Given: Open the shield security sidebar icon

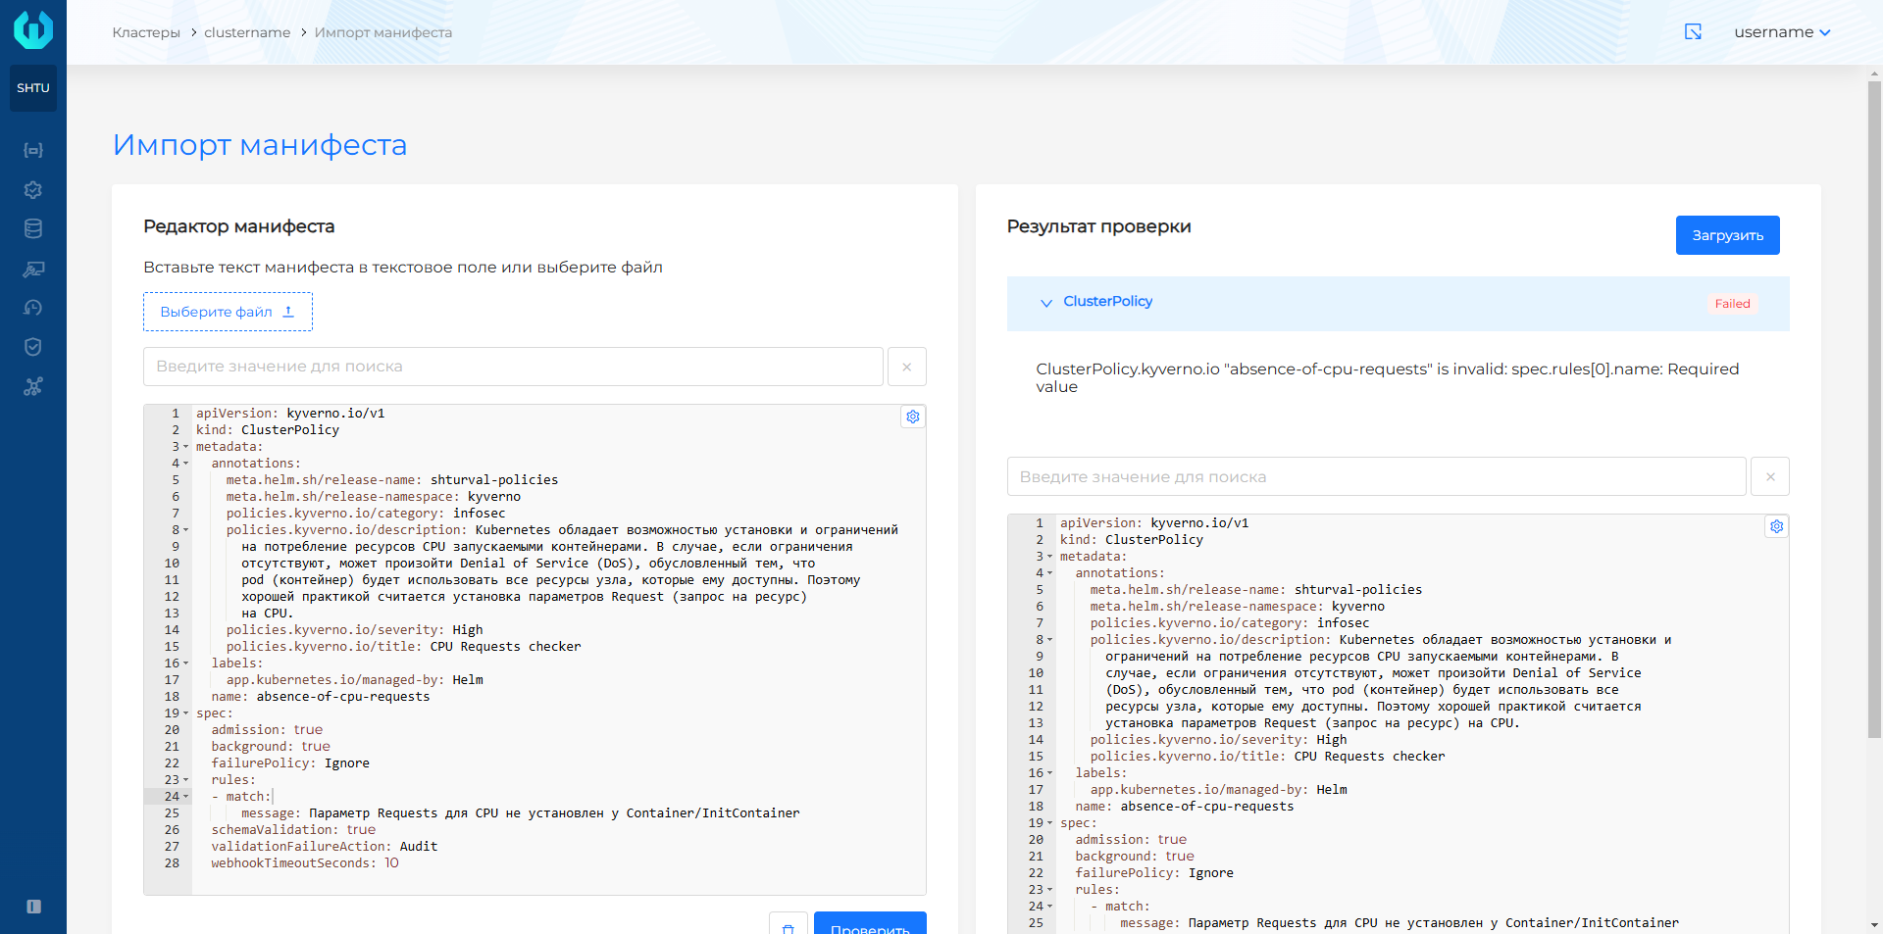Looking at the screenshot, I should coord(33,347).
